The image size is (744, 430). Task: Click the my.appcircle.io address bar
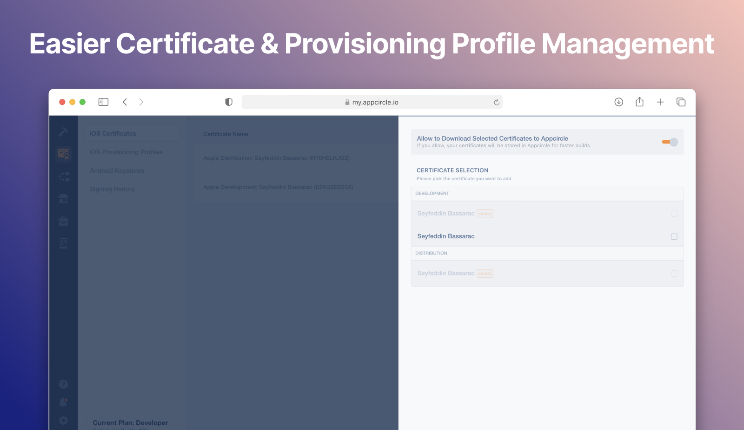coord(372,102)
